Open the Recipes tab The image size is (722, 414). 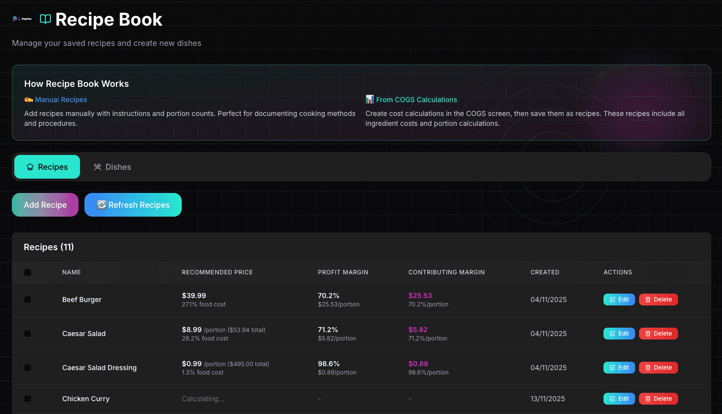[x=47, y=167]
